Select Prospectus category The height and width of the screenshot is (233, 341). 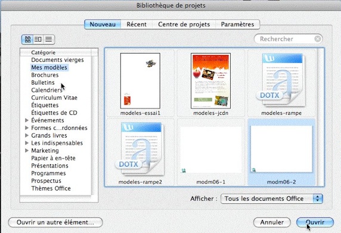coord(46,181)
